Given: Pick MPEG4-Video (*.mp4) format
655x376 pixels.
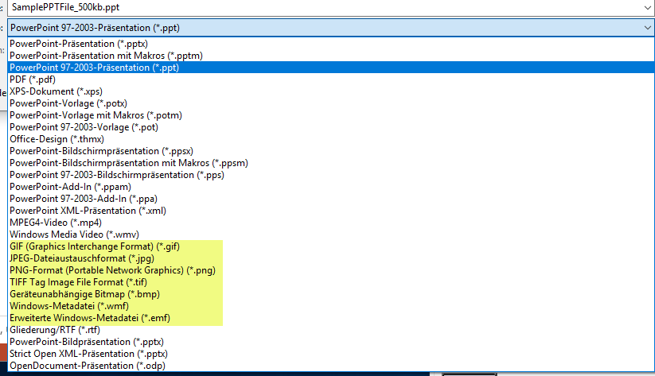Looking at the screenshot, I should tap(331, 223).
